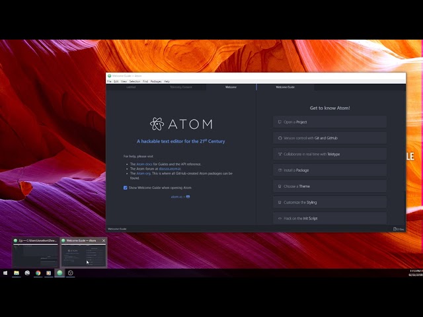The width and height of the screenshot is (423, 317).
Task: Open the media player taskbar icon
Action: point(48,273)
